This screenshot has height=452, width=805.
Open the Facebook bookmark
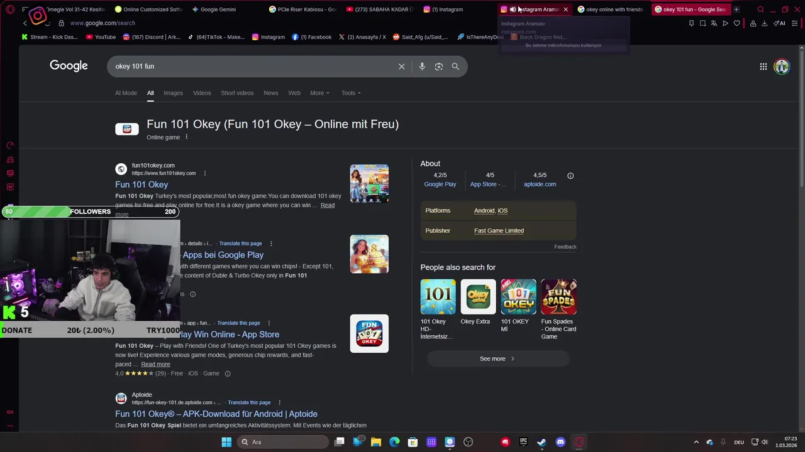311,37
